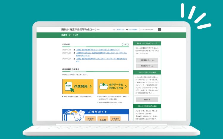This screenshot has height=139, width=223.
Task: Click the 送信した申告書の内容の確認 sidebar header
Action: (147, 106)
